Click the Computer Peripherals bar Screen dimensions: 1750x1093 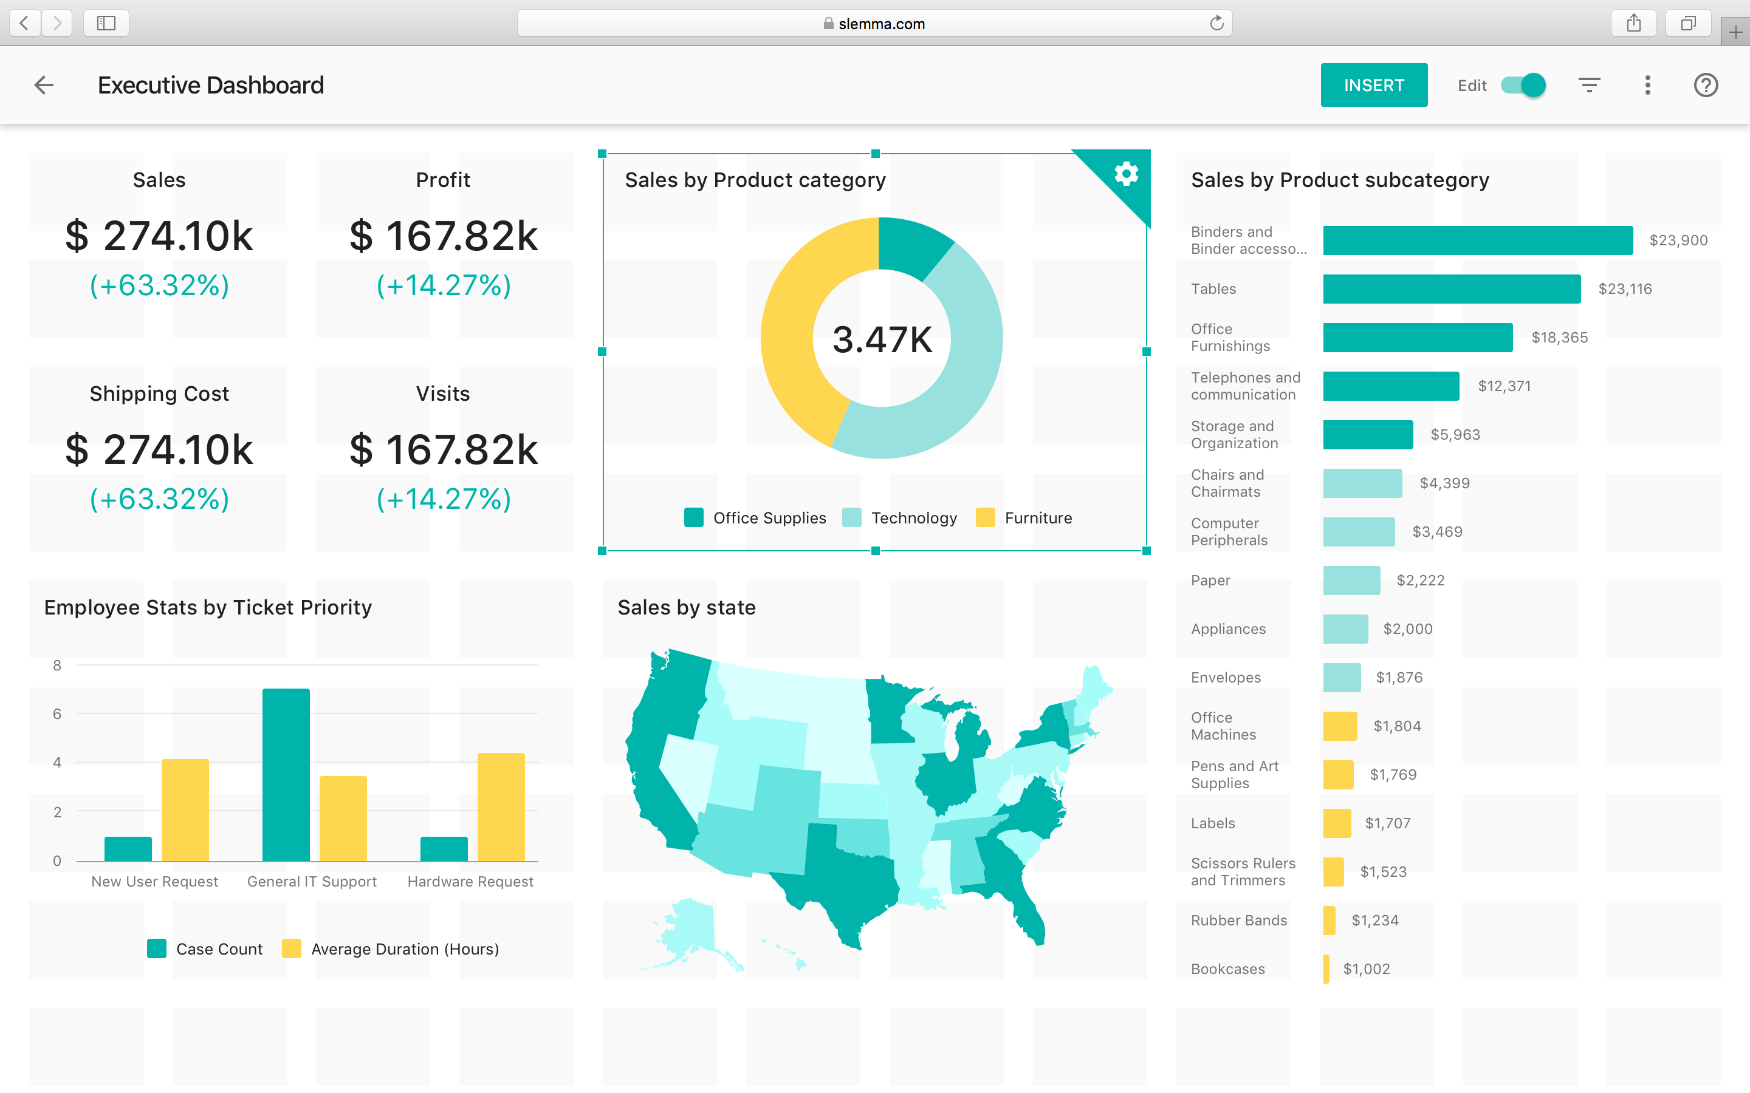[1359, 531]
